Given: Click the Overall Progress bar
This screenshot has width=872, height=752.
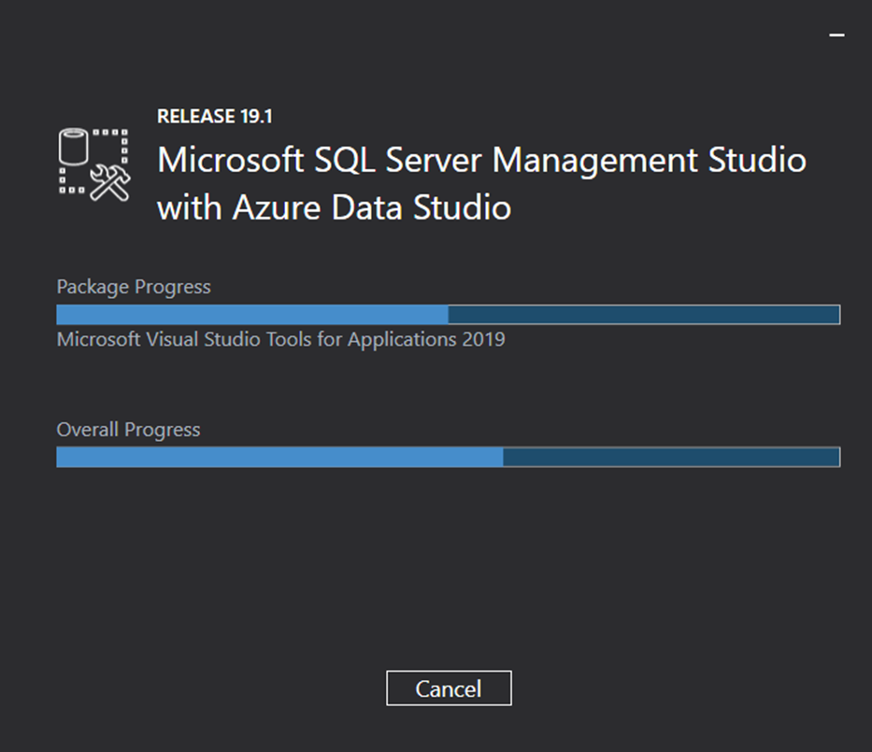Looking at the screenshot, I should click(x=449, y=458).
